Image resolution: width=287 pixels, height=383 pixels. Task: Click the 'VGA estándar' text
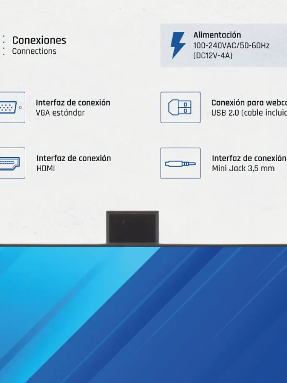[60, 113]
